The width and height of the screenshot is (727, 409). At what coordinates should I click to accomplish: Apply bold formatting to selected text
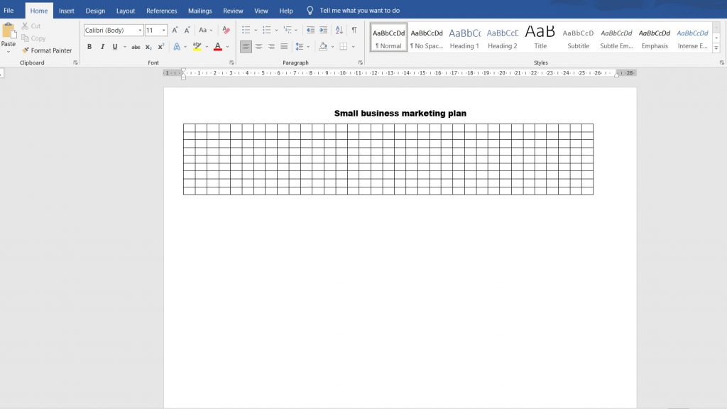pos(89,46)
